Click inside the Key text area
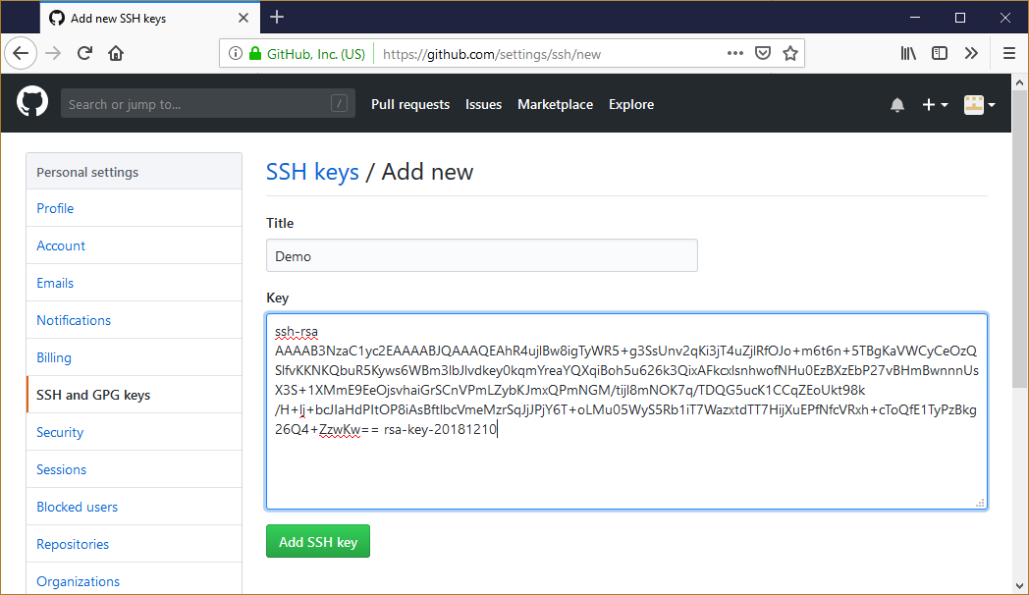 pyautogui.click(x=626, y=411)
